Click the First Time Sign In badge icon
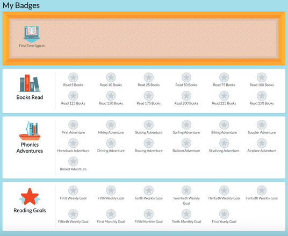The image size is (288, 236). tap(32, 34)
